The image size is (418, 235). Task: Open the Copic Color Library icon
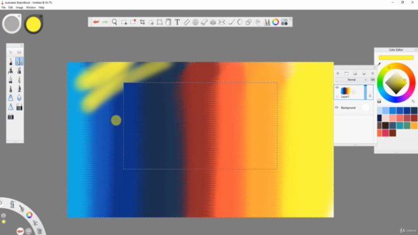click(x=285, y=22)
